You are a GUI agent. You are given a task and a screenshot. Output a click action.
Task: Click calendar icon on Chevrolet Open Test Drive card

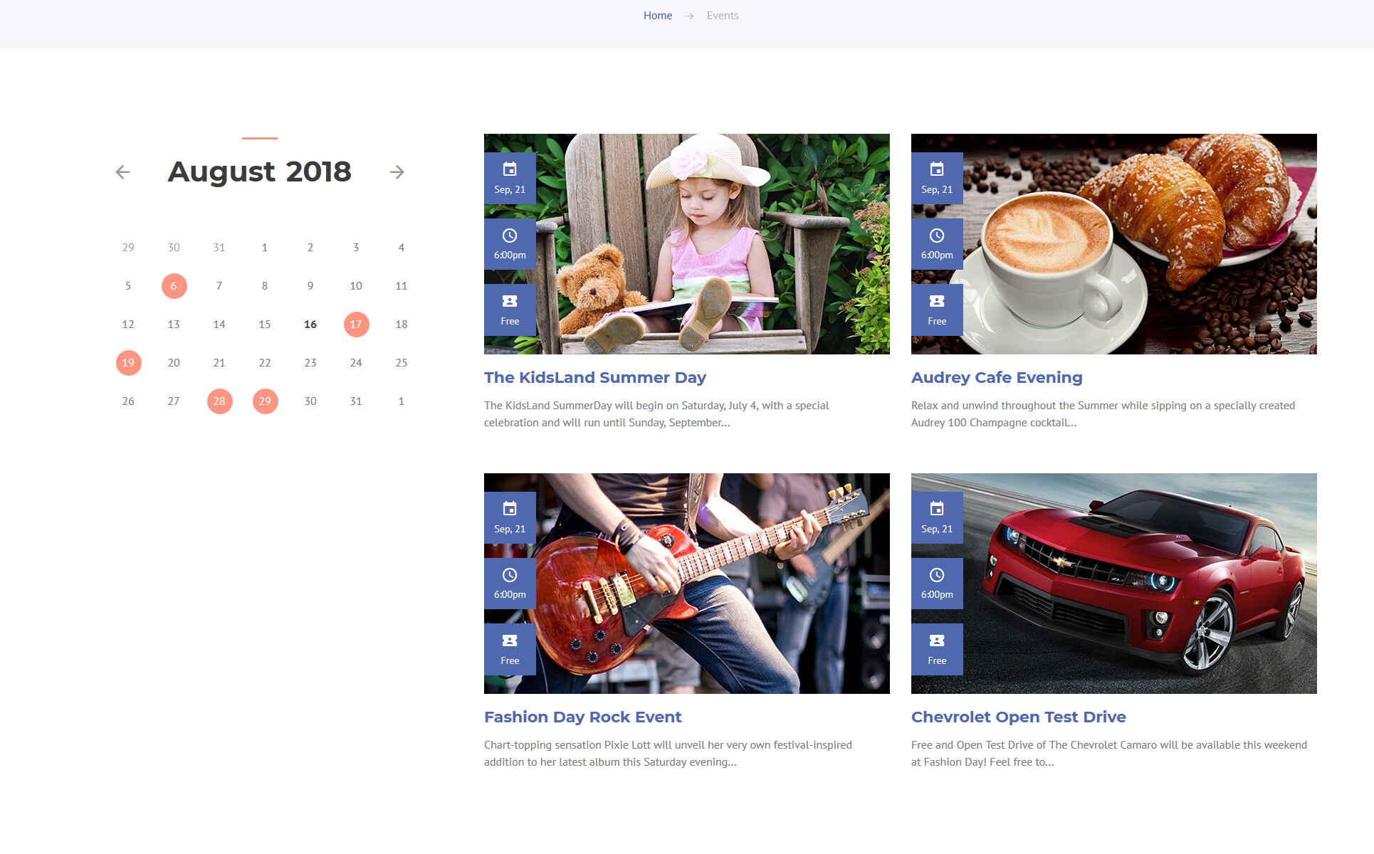click(937, 509)
